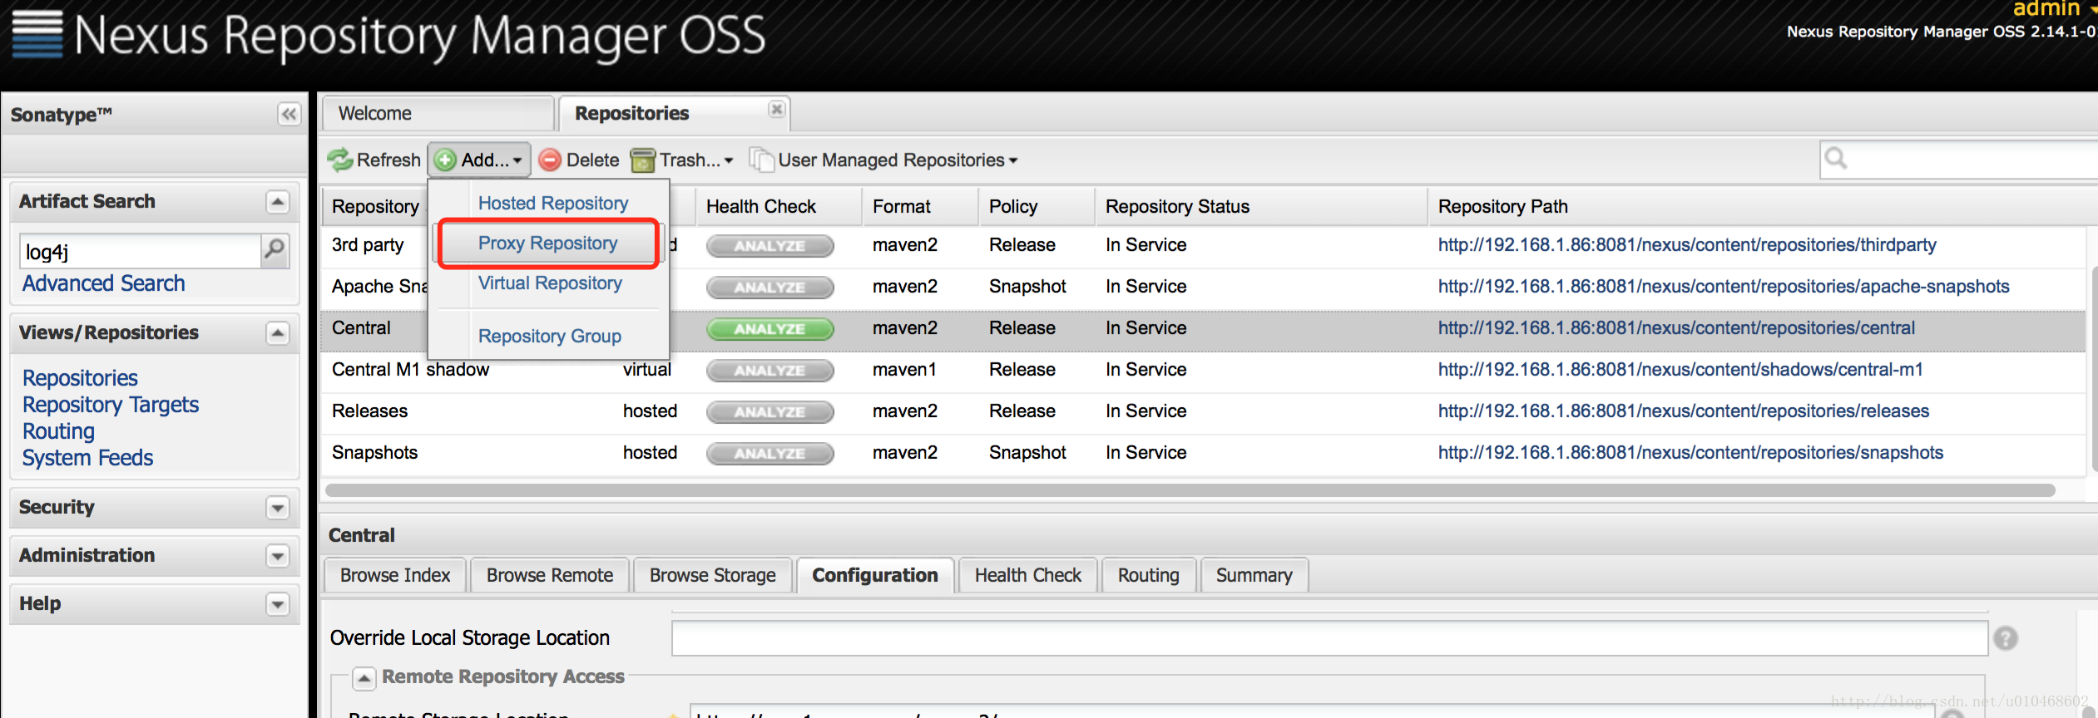Click help icon beside storage location
This screenshot has height=718, width=2098.
pyautogui.click(x=2006, y=638)
